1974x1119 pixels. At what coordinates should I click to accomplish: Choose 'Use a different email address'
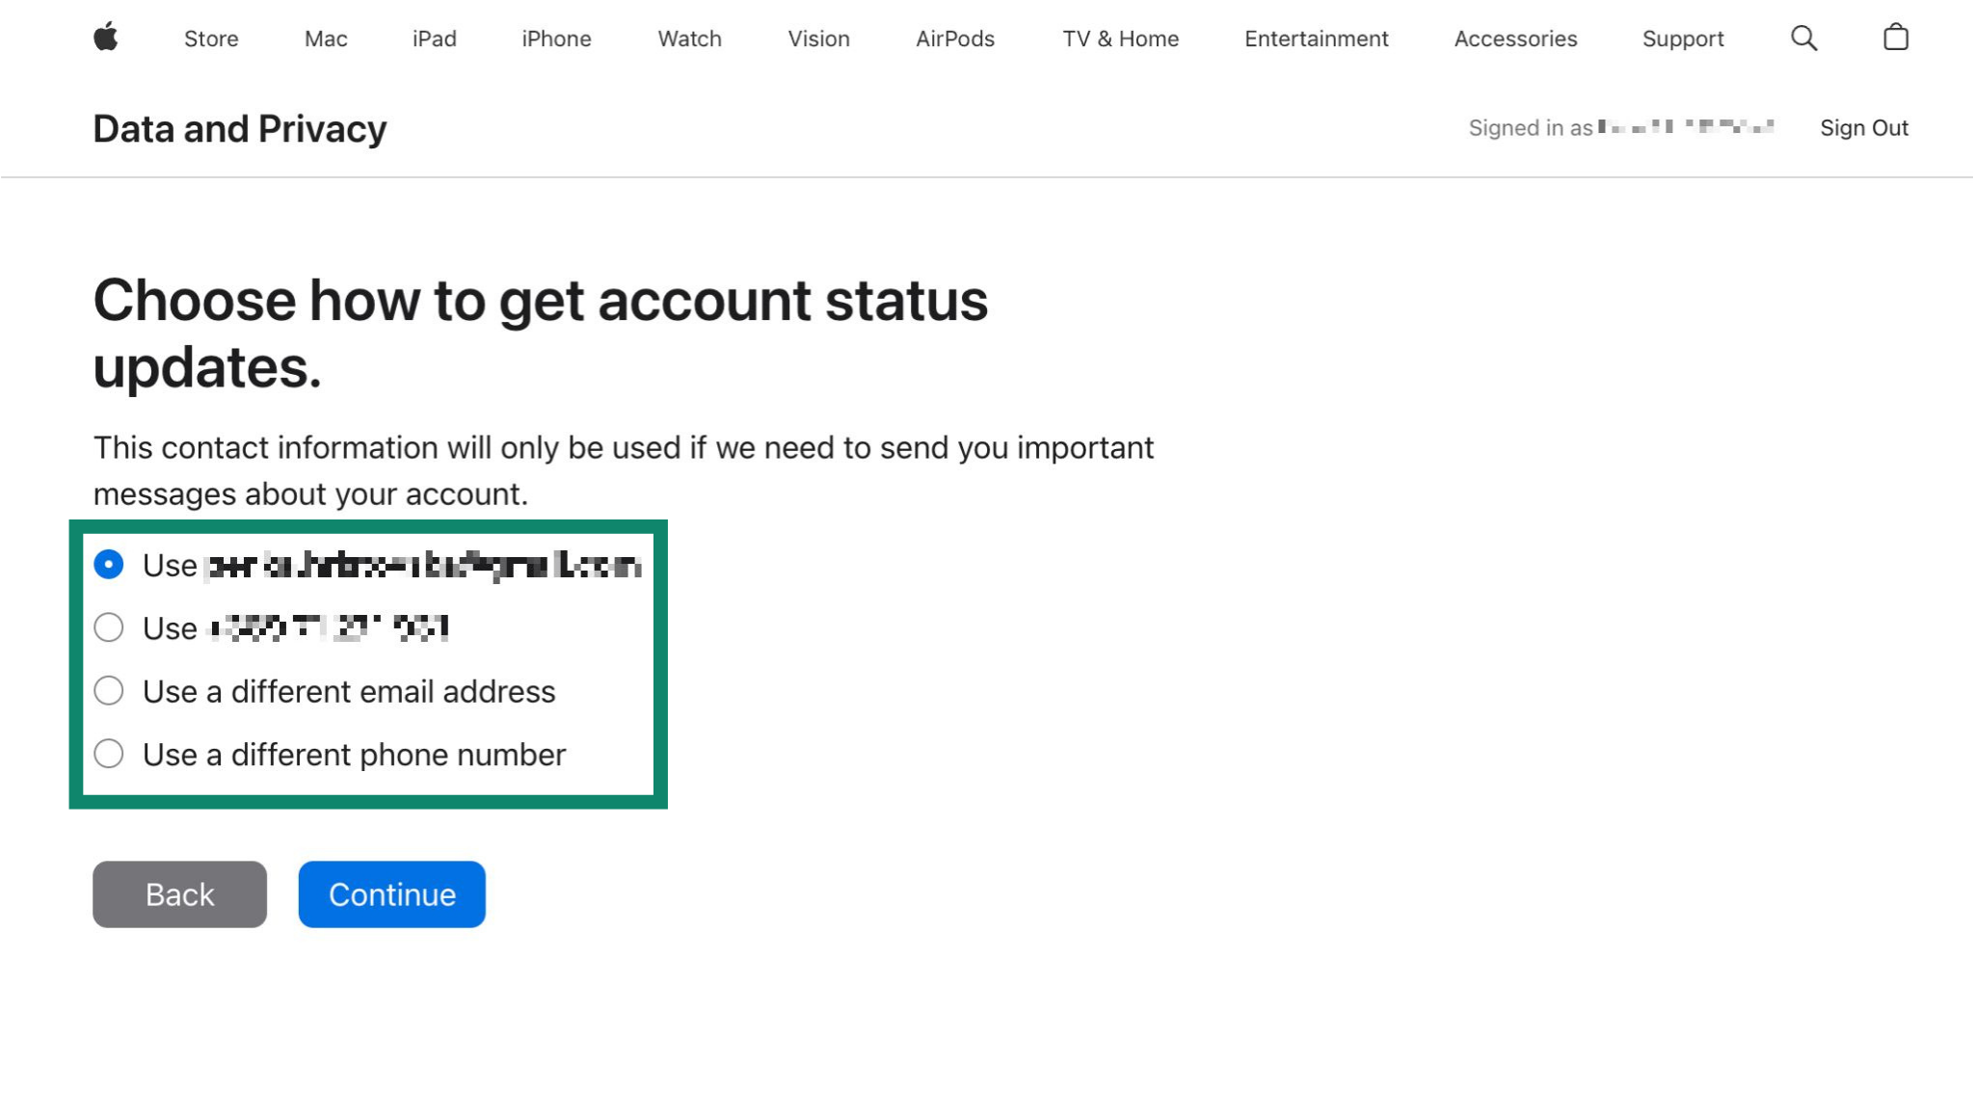(109, 691)
